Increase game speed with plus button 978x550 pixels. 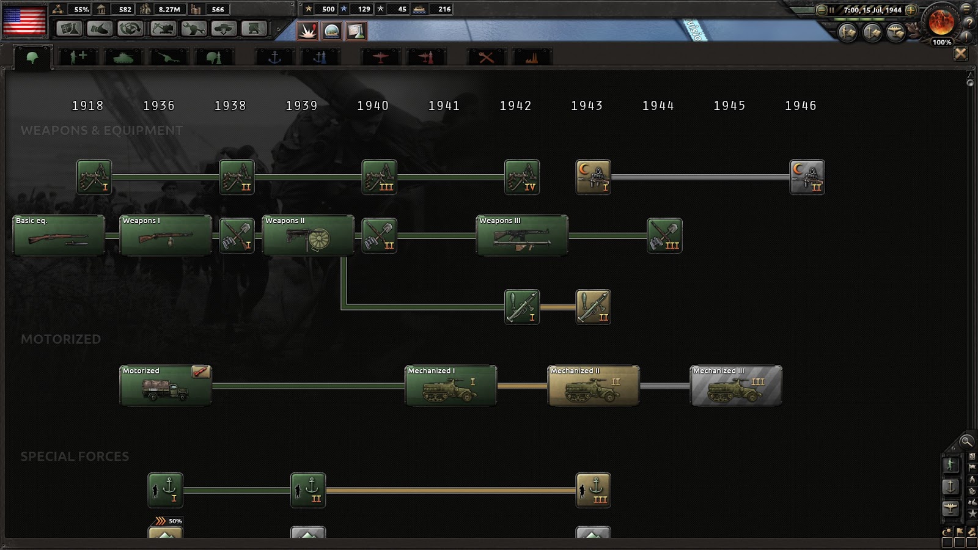[911, 10]
